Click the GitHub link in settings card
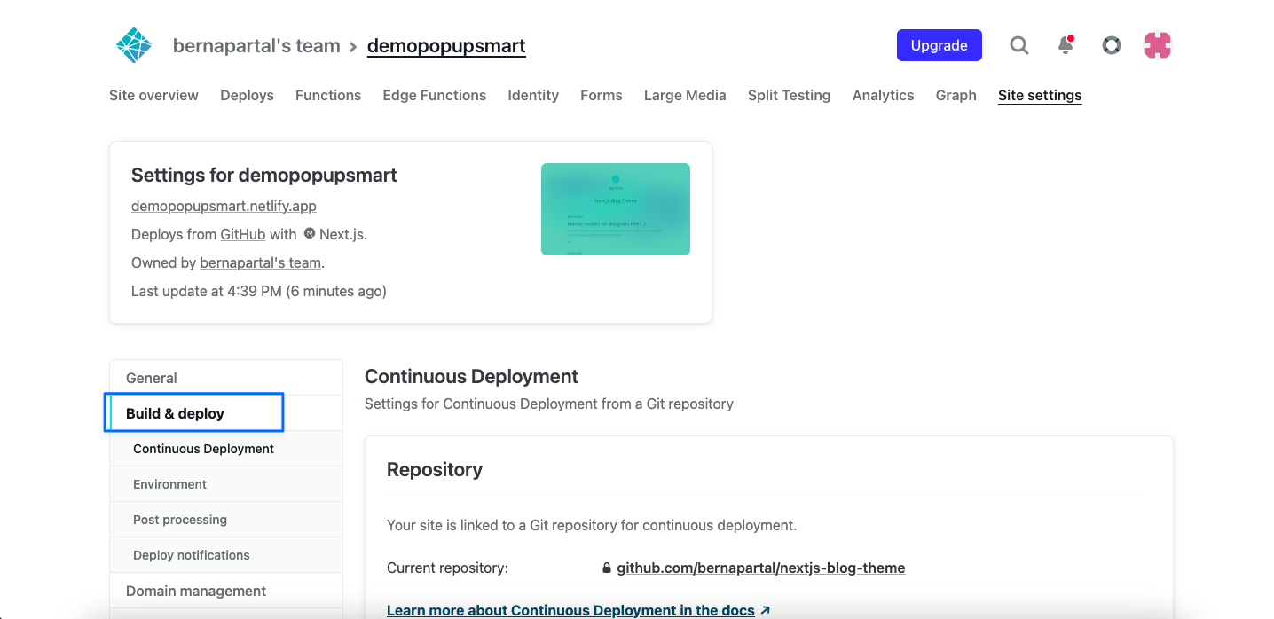The height and width of the screenshot is (619, 1274). point(243,234)
